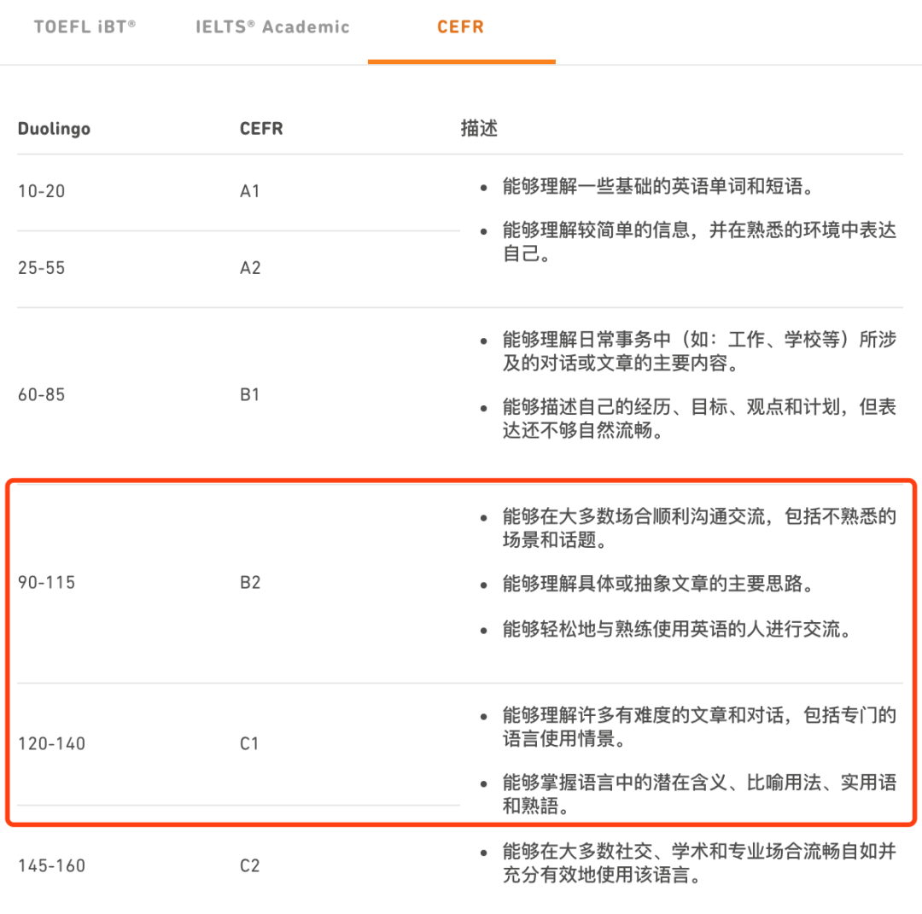Viewport: 922px width, 914px height.
Task: Open the IELTS Academic tab
Action: (272, 27)
